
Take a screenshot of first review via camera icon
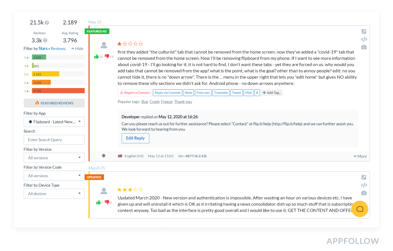click(x=364, y=47)
